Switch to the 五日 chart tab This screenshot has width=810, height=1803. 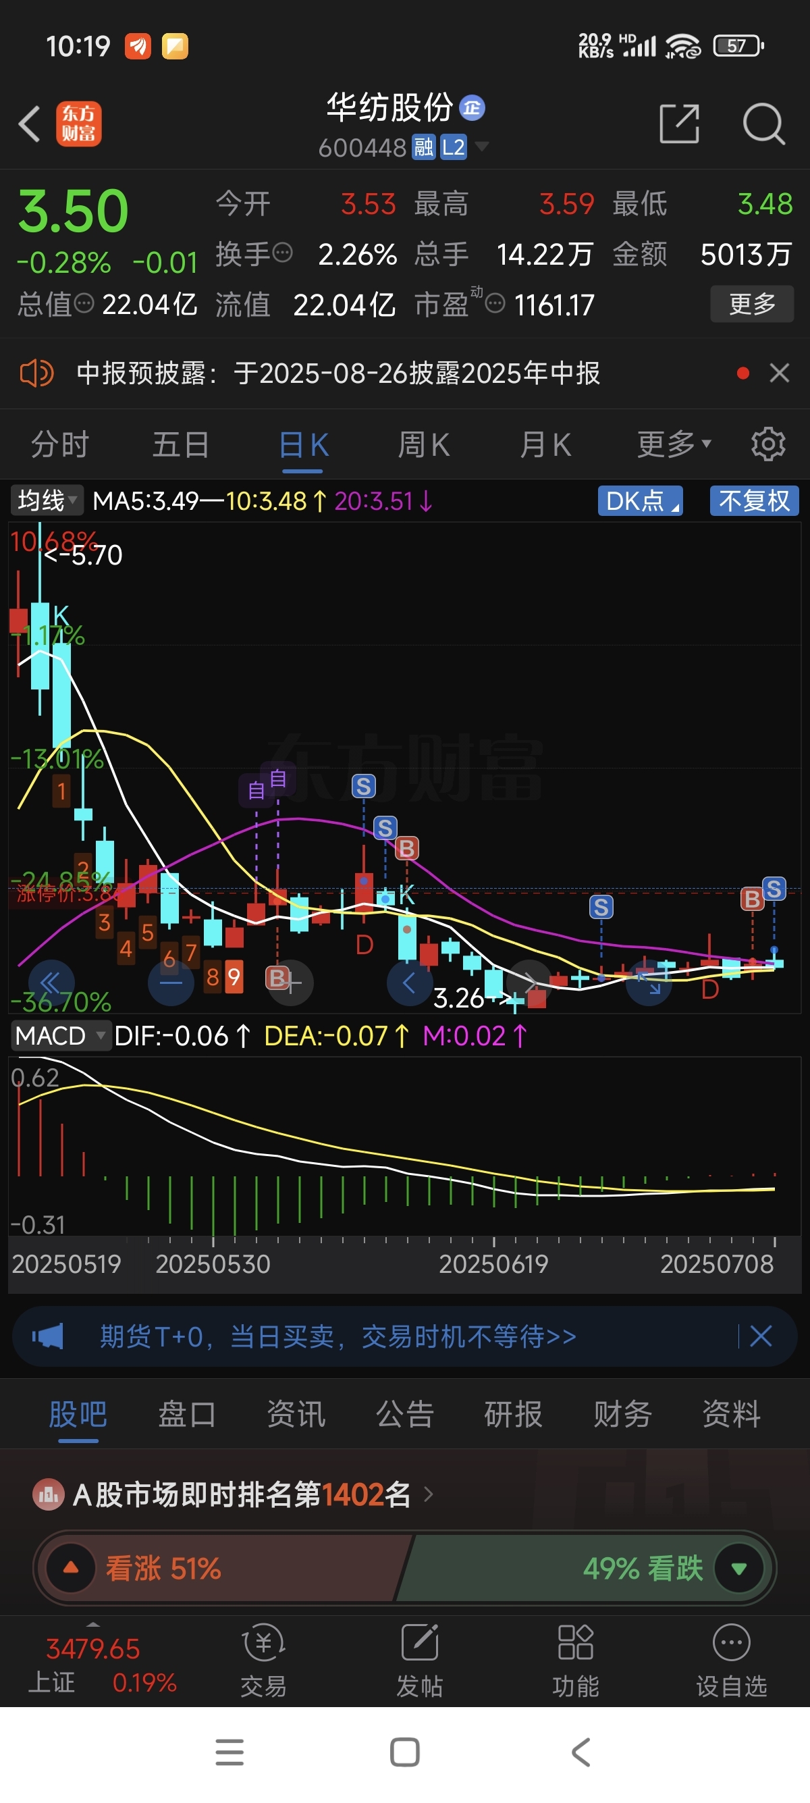click(x=181, y=444)
